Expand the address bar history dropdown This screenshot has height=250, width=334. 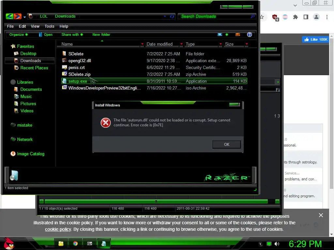165,16
